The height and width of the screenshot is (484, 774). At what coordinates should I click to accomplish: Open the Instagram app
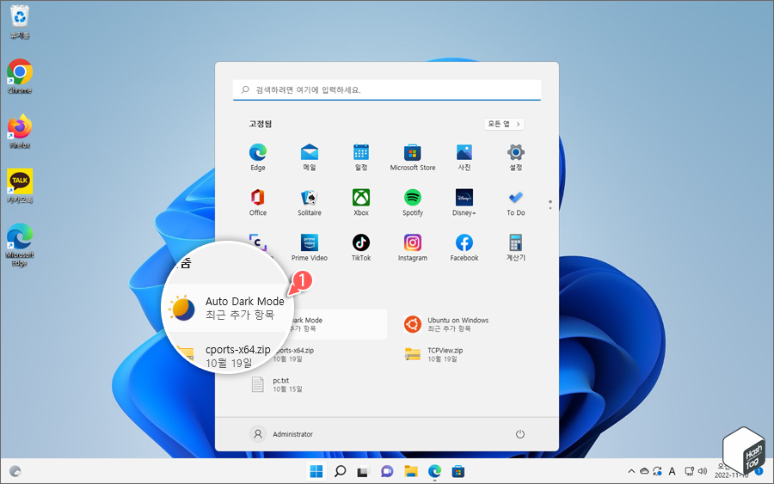click(413, 248)
